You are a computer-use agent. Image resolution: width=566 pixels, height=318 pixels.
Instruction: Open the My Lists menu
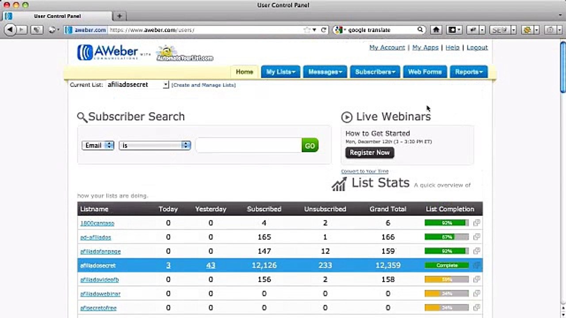click(280, 72)
